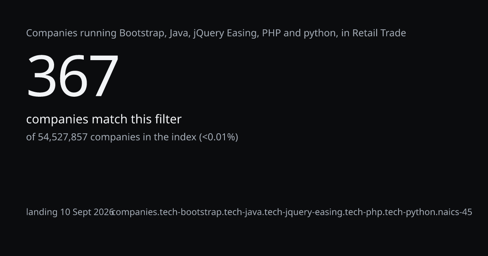Select tech-jquery-easing segment in footer slug
This screenshot has height=256, width=488.
click(303, 212)
